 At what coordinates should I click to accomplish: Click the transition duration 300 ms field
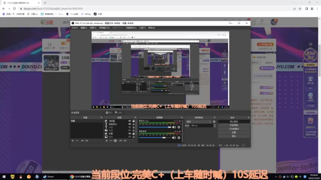pos(201,126)
